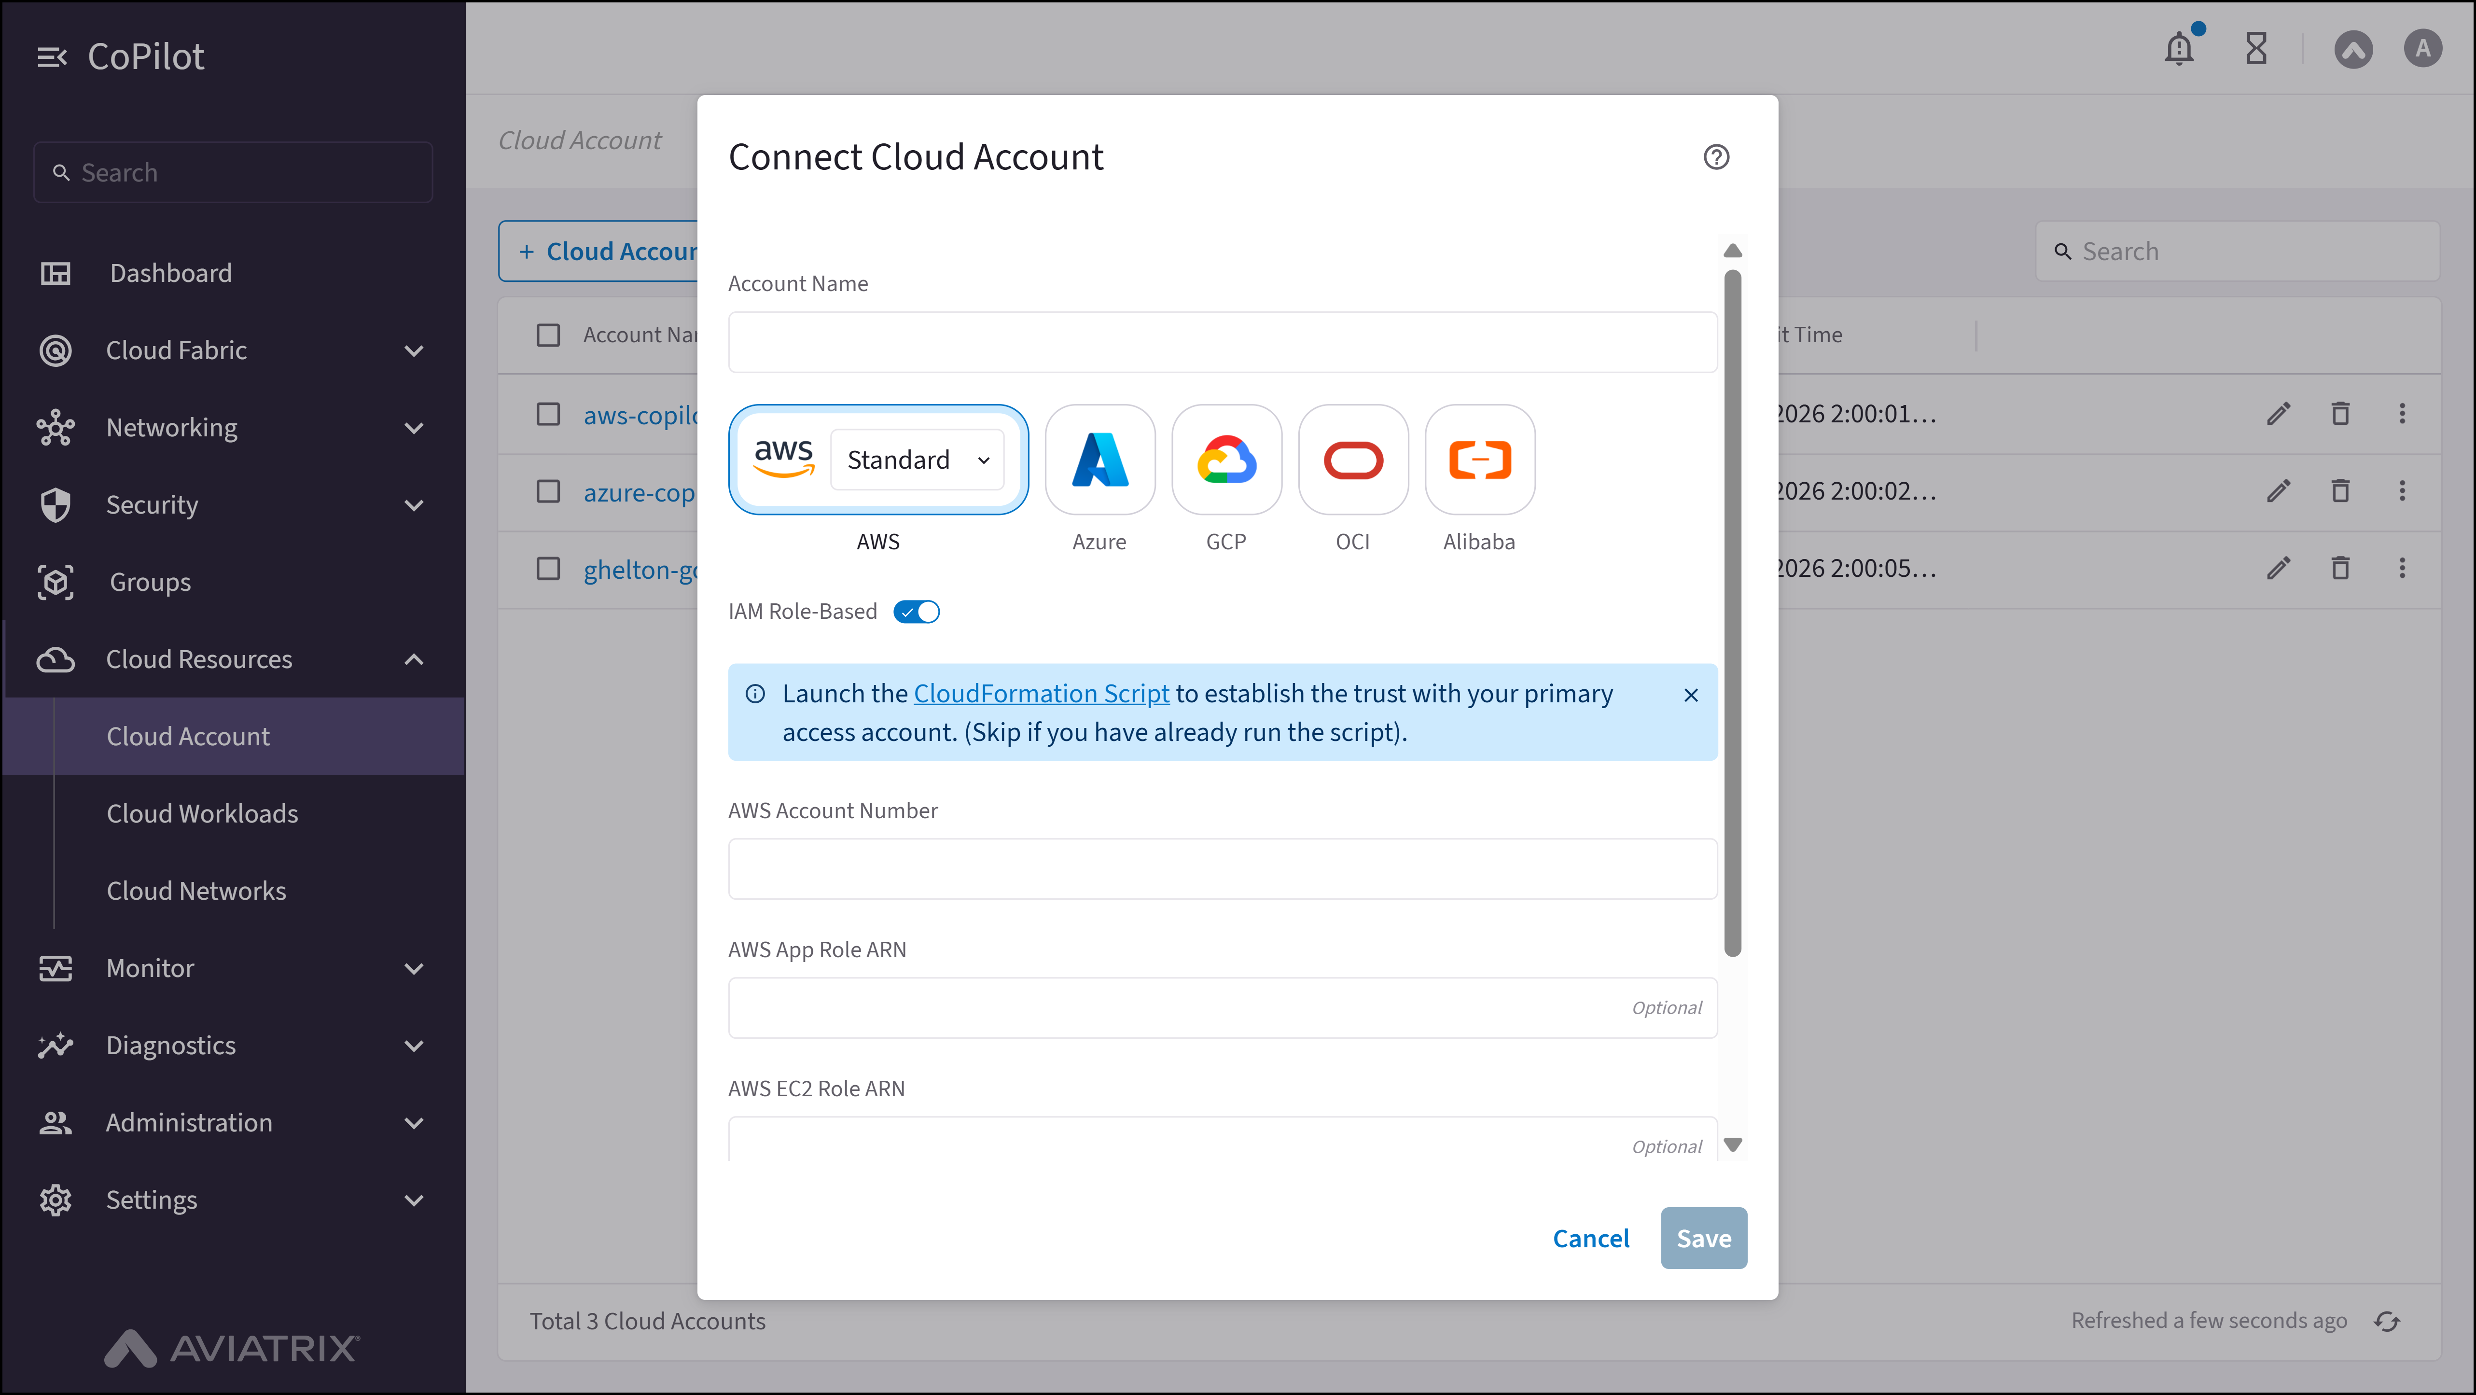The width and height of the screenshot is (2476, 1395).
Task: Disable the IAM Role-Based toggle
Action: [x=915, y=612]
